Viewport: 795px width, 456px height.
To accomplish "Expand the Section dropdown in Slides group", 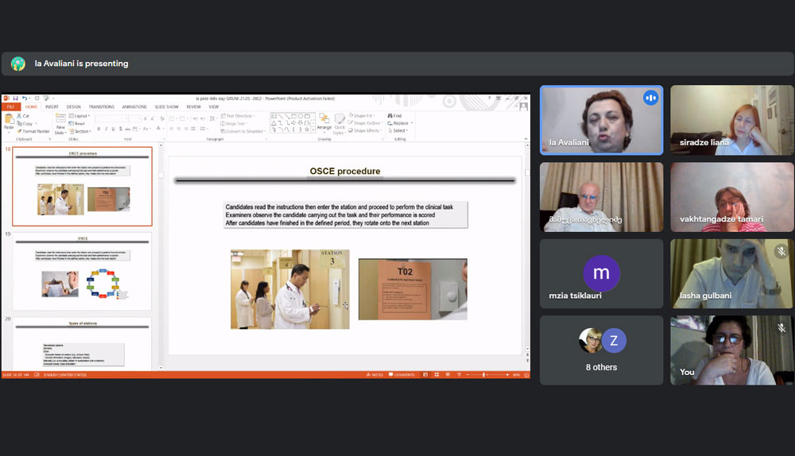I will coord(79,131).
